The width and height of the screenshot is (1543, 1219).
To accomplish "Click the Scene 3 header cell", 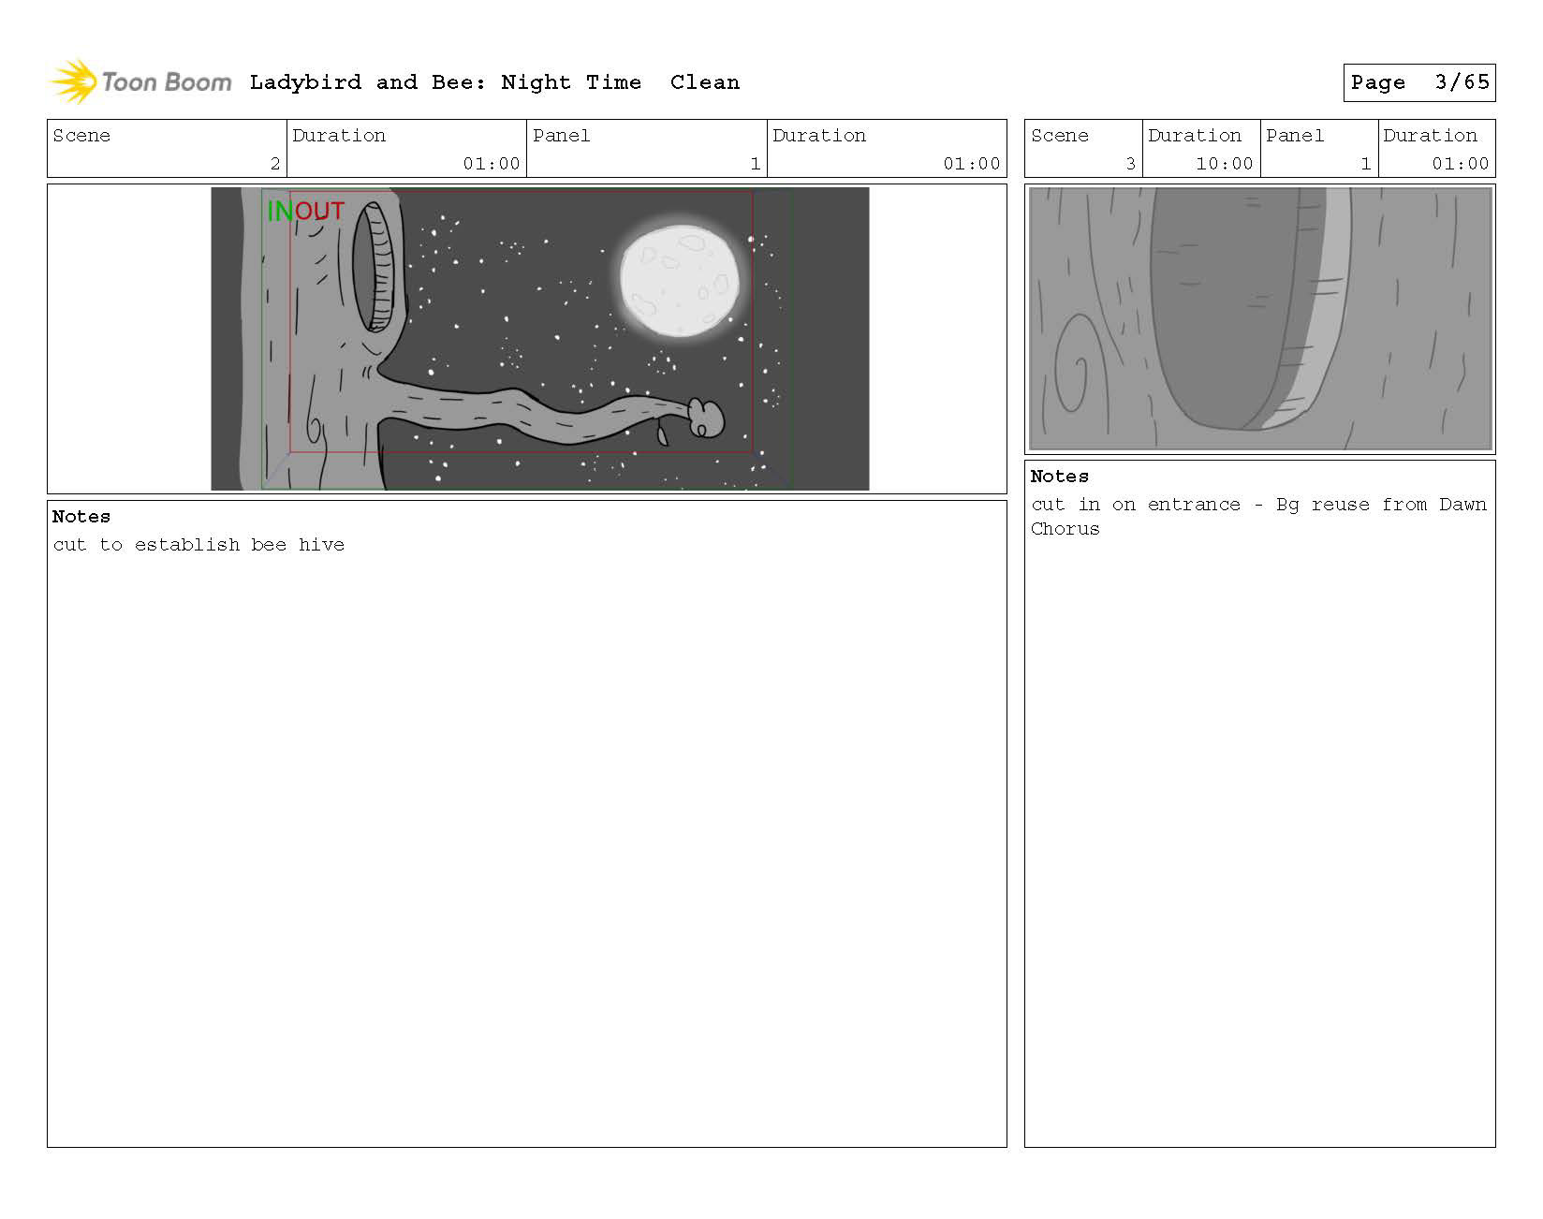I will [1083, 148].
